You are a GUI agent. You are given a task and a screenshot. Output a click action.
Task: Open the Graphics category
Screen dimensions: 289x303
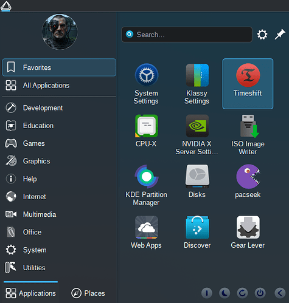click(59, 161)
